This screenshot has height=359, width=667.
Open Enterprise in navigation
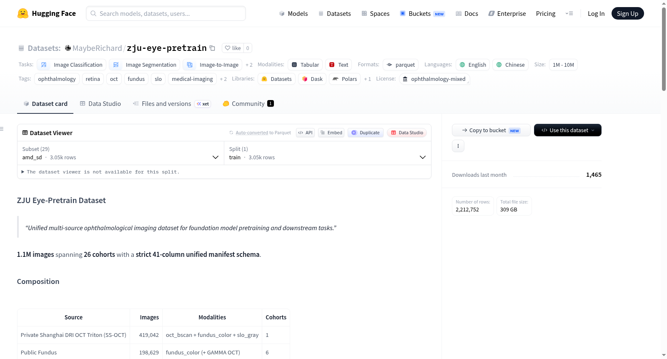point(507,13)
